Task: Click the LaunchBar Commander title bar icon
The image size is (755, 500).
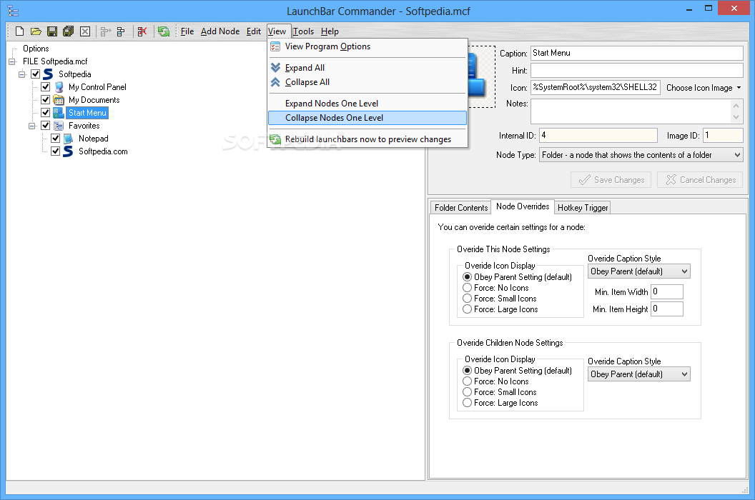Action: [13, 11]
